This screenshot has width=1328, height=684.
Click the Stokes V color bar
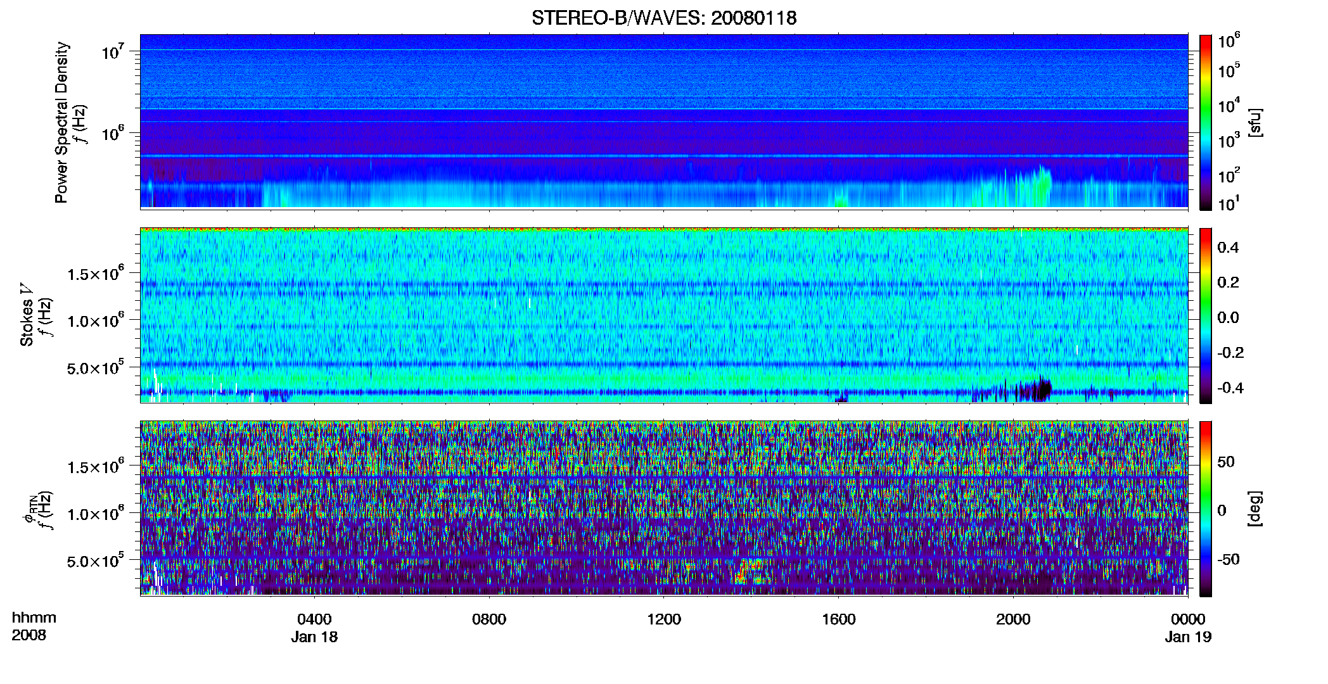[x=1205, y=315]
